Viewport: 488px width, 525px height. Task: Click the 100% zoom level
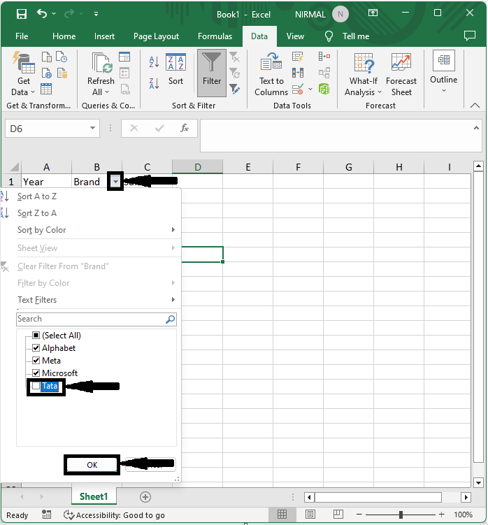coord(464,515)
